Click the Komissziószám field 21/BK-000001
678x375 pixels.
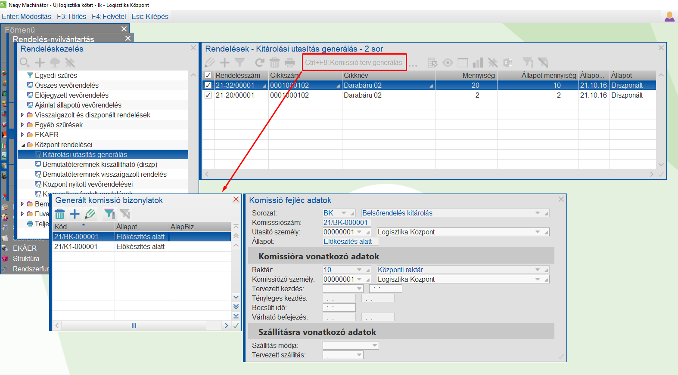pyautogui.click(x=346, y=222)
